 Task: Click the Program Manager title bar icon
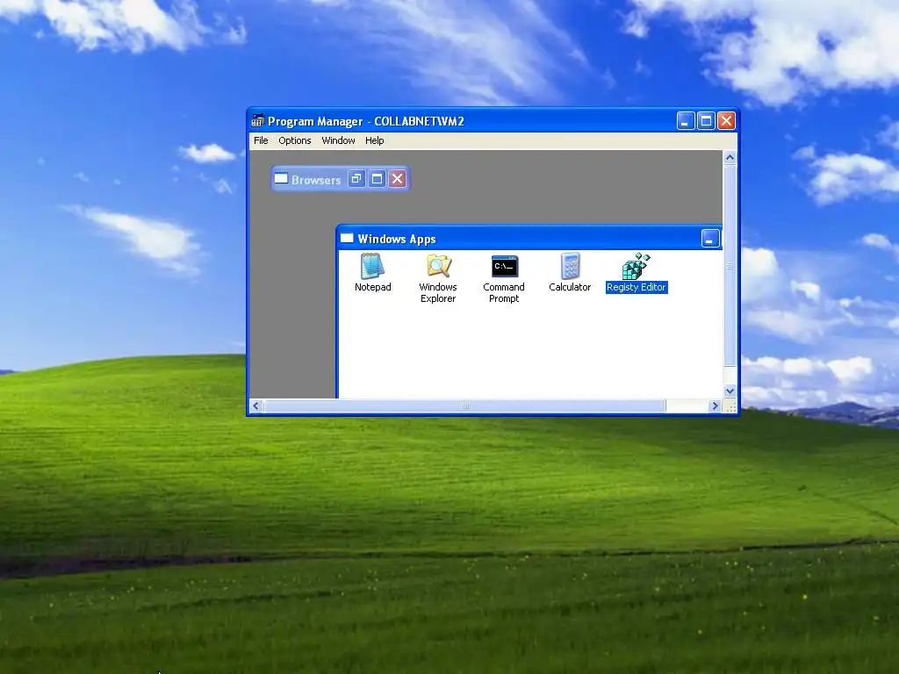click(258, 120)
